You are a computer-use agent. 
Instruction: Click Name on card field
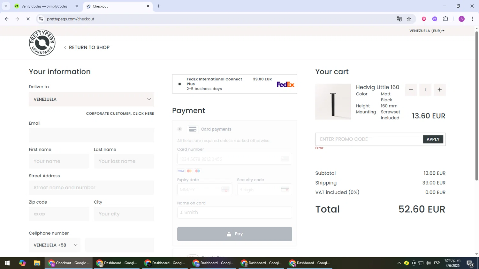(234, 213)
